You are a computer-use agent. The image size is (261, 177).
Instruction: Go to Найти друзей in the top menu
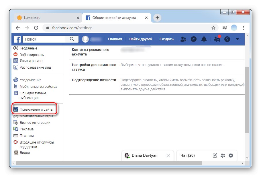(141, 39)
